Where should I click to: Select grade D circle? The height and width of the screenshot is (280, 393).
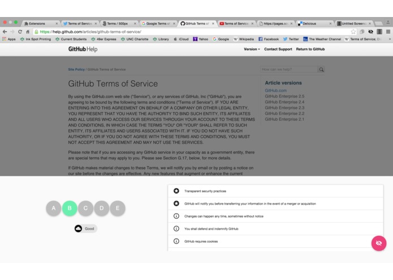(x=102, y=208)
